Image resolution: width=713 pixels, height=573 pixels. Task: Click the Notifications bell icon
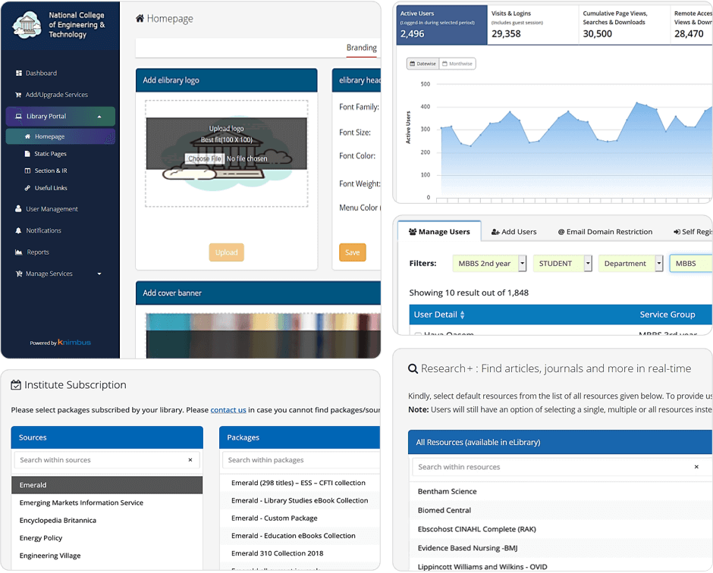(x=18, y=230)
